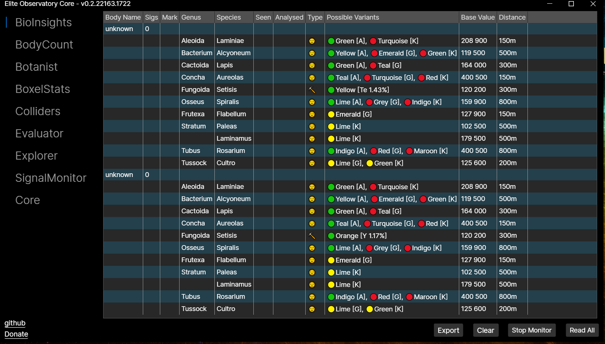Click sun type icon in first Tussock Cultro row
605x344 pixels.
point(312,163)
